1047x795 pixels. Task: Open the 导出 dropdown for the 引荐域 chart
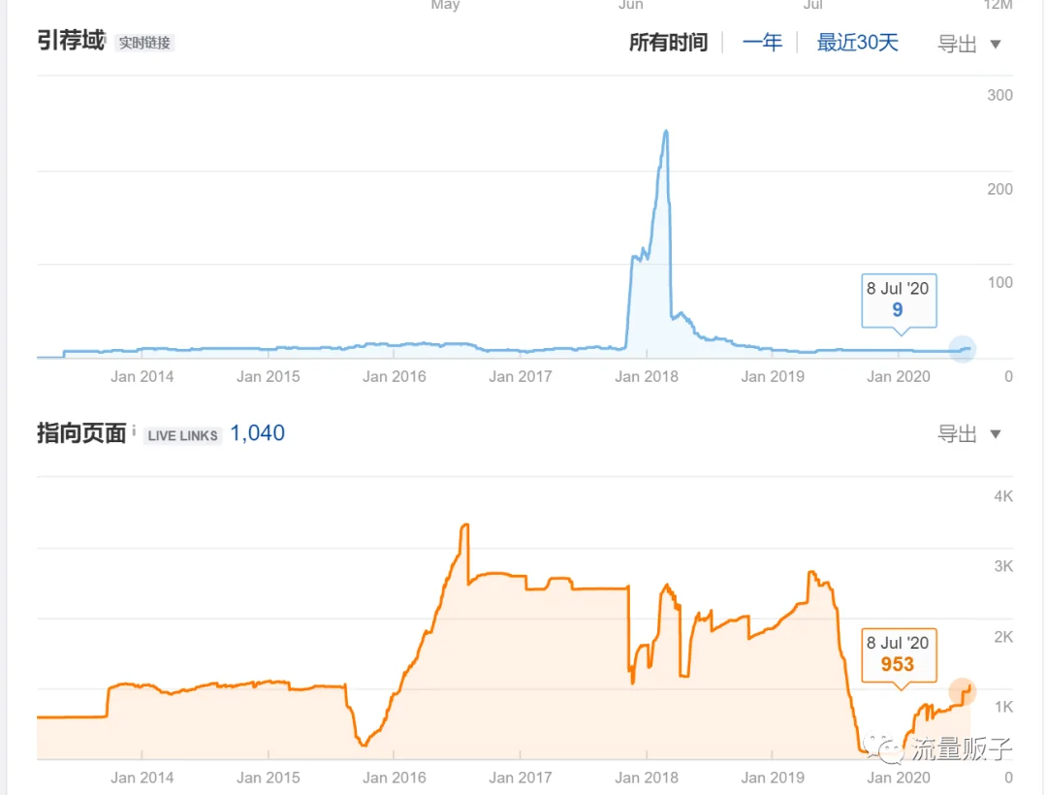[x=968, y=44]
